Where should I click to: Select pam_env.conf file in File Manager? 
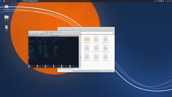(87, 57)
